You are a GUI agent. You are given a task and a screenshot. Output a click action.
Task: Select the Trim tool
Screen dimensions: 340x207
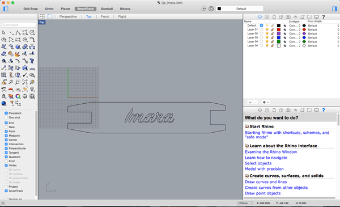[x=25, y=54]
